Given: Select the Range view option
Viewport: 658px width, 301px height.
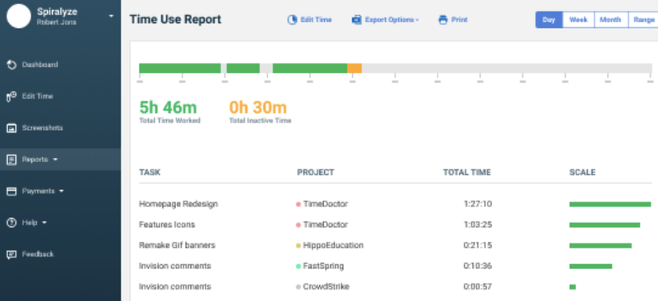Looking at the screenshot, I should click(644, 20).
